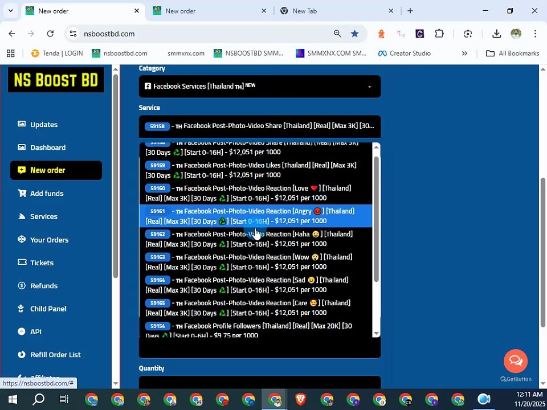Click the Your Orders cube icon
Viewport: 547px width, 410px height.
tap(22, 239)
